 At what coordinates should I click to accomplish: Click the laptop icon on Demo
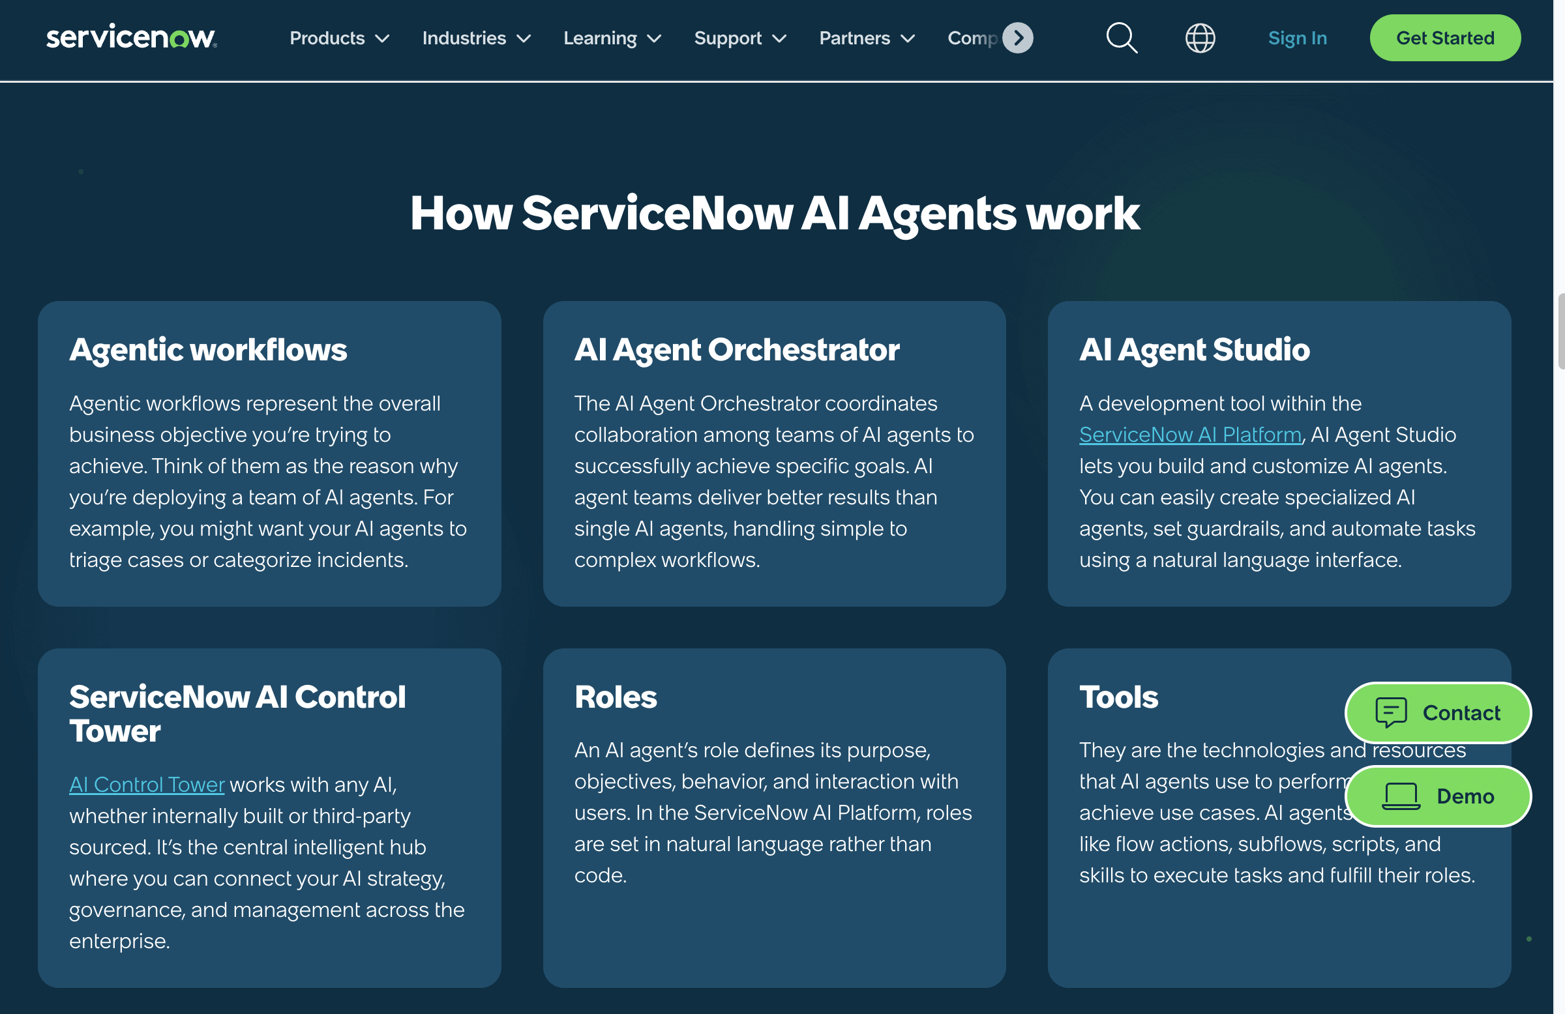coord(1401,796)
